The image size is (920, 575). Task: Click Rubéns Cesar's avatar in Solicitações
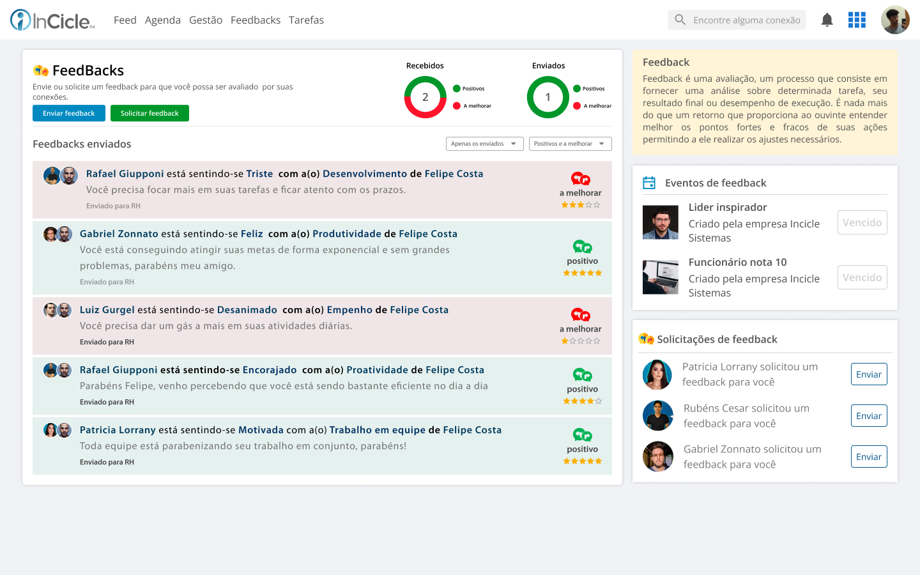(x=658, y=416)
